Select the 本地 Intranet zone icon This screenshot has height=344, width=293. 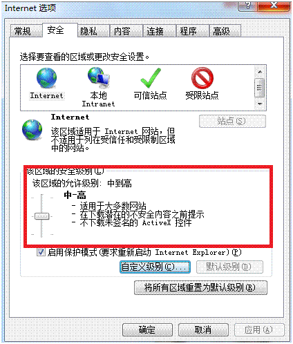coord(99,78)
